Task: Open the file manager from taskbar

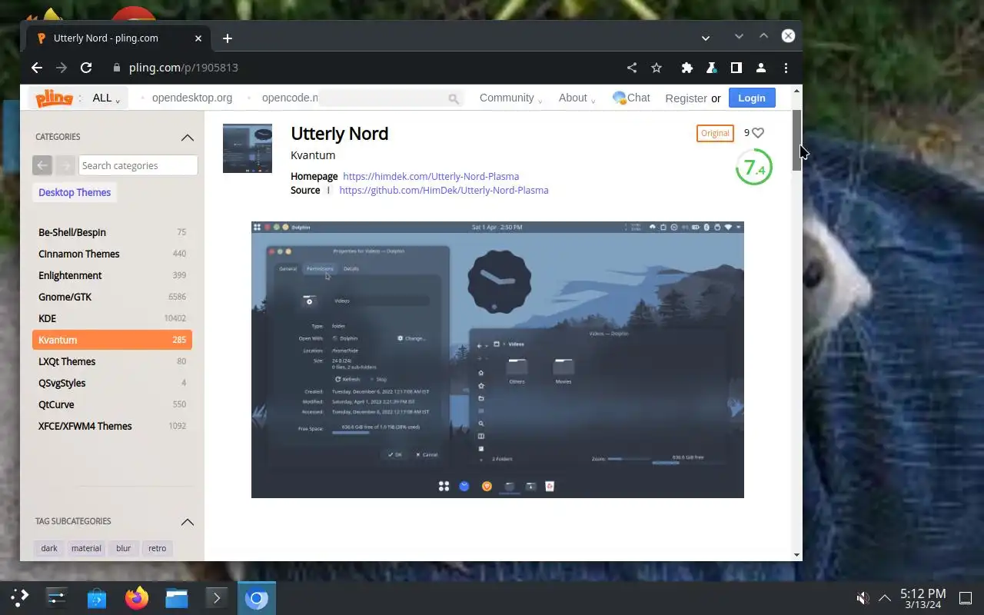Action: [177, 597]
